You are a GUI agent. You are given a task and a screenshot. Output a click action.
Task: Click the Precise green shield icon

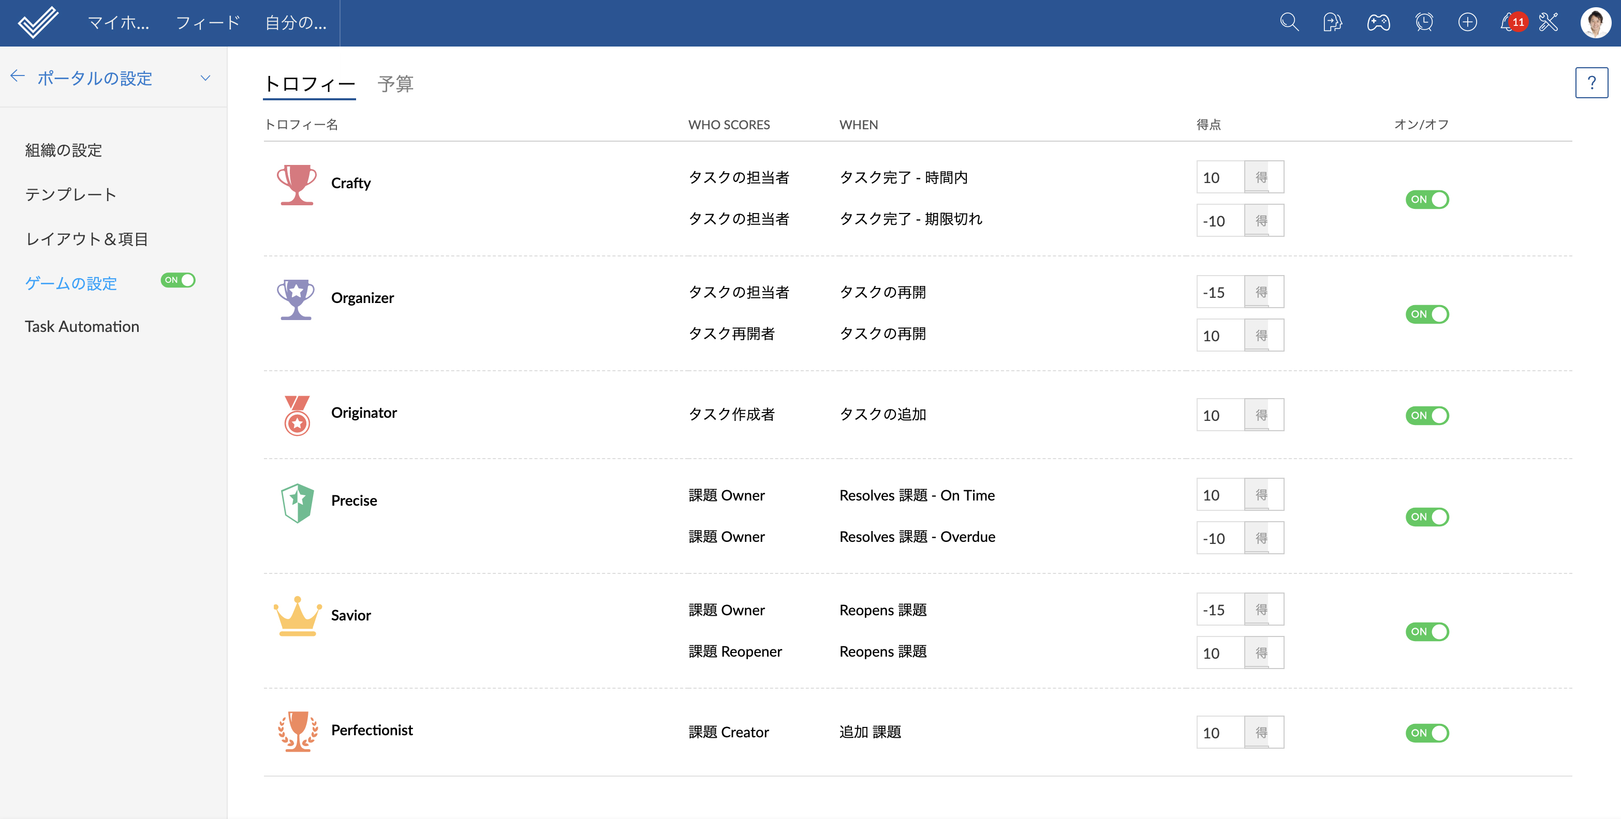pyautogui.click(x=297, y=503)
